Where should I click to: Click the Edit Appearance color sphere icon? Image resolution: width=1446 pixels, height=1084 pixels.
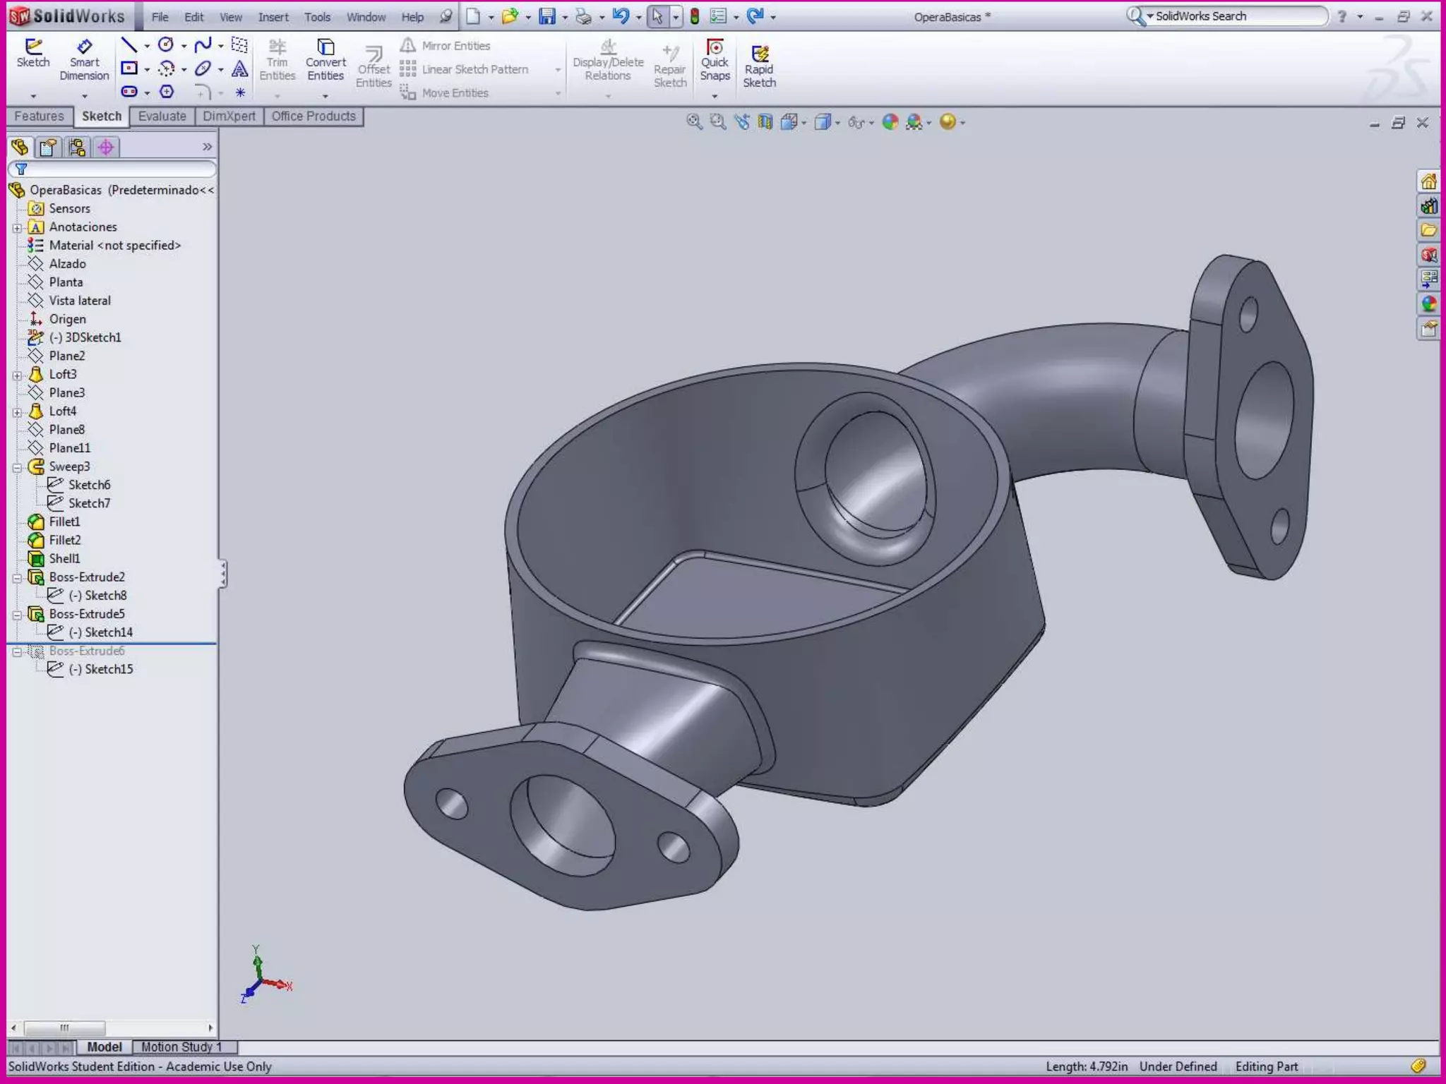click(x=890, y=122)
